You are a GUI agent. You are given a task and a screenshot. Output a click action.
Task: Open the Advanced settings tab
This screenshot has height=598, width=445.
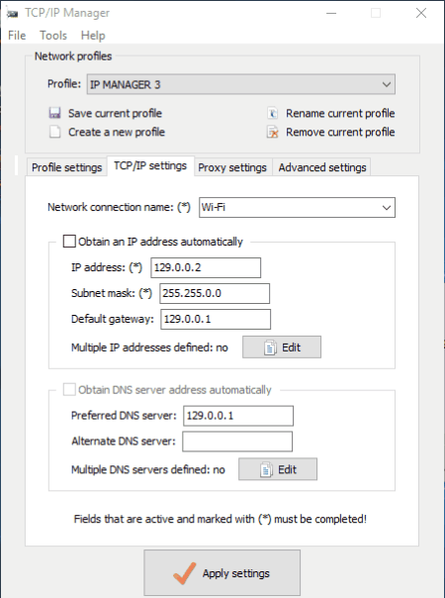coord(322,167)
